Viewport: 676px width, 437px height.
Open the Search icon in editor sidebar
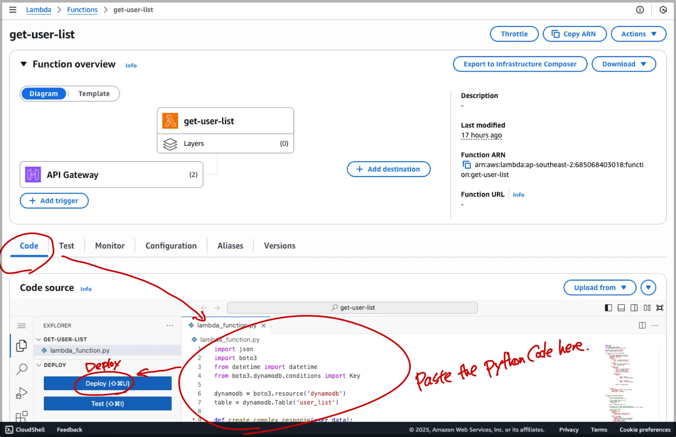[22, 369]
